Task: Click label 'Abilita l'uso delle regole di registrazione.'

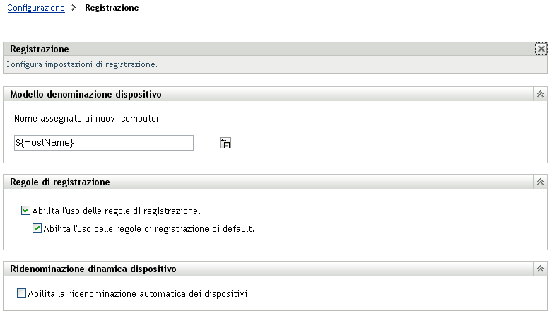Action: pos(117,211)
